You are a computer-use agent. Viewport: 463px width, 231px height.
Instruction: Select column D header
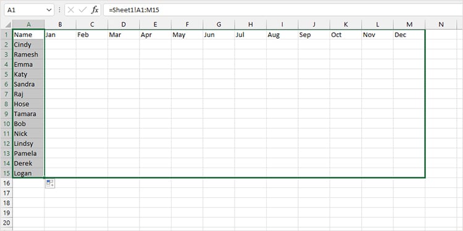[123, 25]
